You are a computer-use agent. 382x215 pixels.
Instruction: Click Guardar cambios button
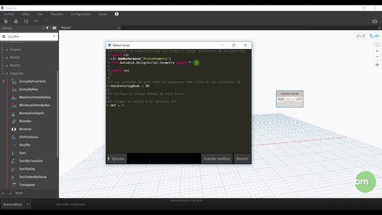pyautogui.click(x=217, y=159)
